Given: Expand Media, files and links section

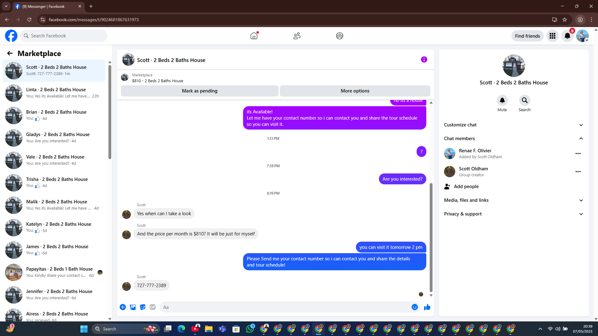Looking at the screenshot, I should coord(514,200).
